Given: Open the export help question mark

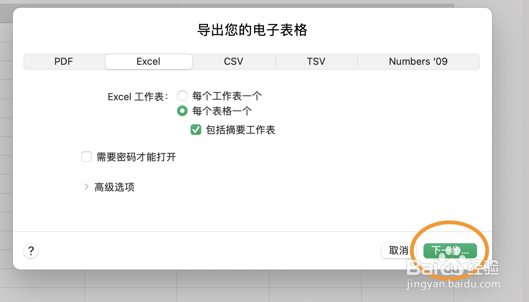Looking at the screenshot, I should tap(31, 251).
